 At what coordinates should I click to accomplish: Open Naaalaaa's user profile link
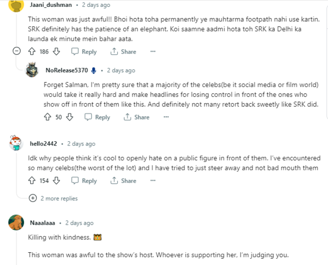(42, 223)
